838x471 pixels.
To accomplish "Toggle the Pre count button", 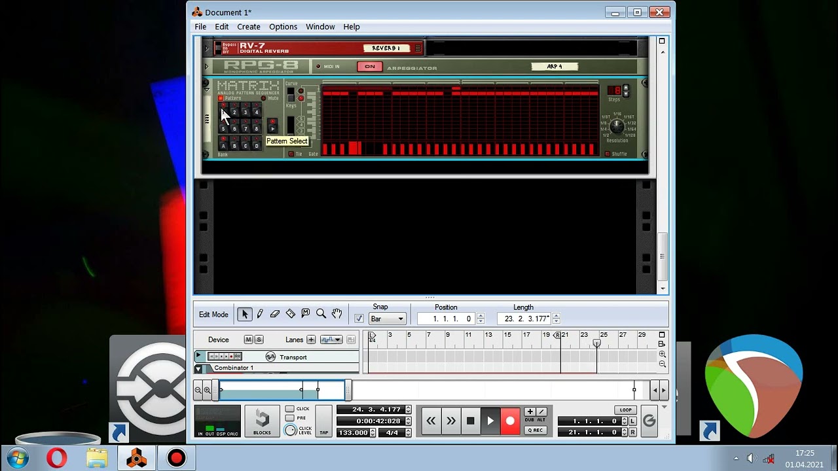I will (x=290, y=418).
